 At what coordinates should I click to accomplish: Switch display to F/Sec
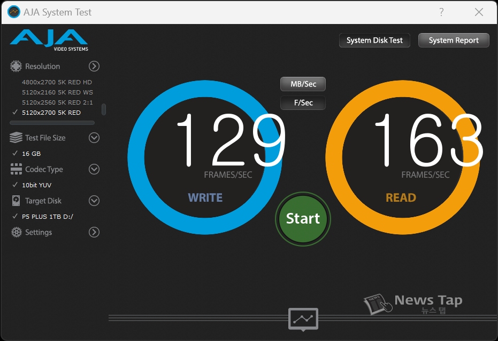pyautogui.click(x=303, y=102)
